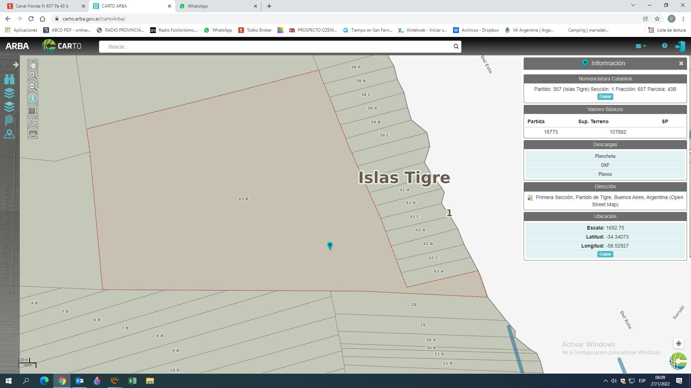Open Tokko Broker bookmark
This screenshot has height=388, width=691.
click(255, 30)
